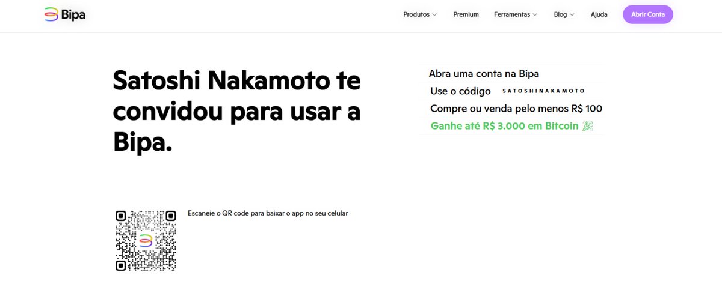This screenshot has width=722, height=284.
Task: Open the Blog dropdown
Action: click(x=564, y=14)
